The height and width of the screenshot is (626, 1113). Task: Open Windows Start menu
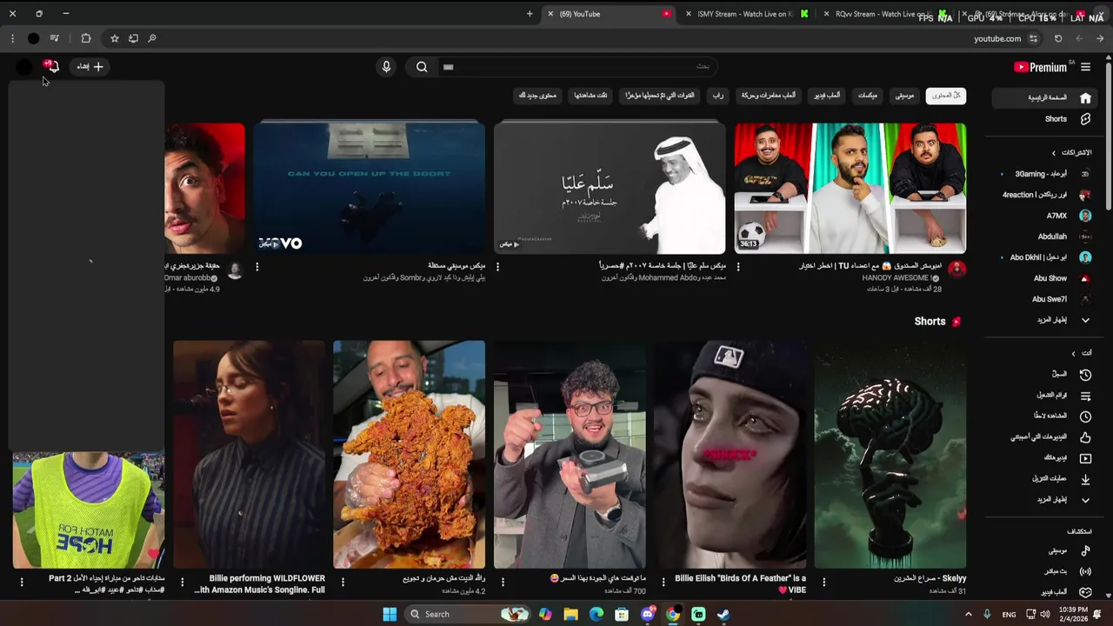(x=390, y=614)
